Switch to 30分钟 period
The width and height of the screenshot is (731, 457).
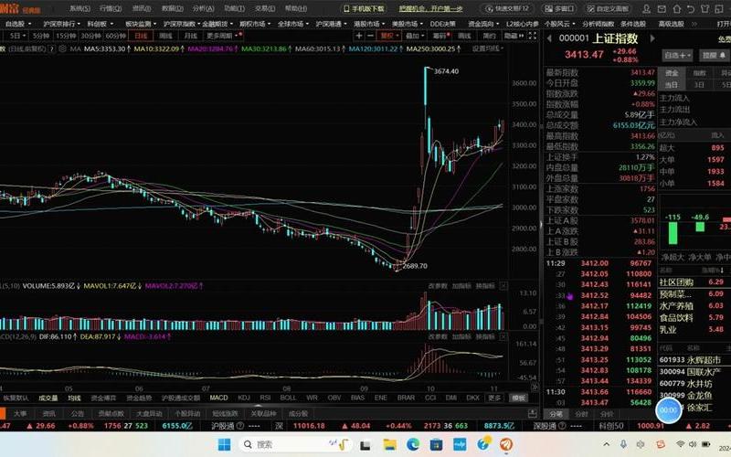click(90, 36)
